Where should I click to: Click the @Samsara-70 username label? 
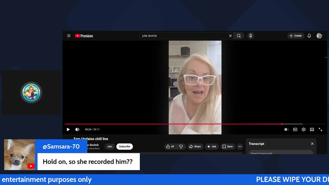(61, 146)
